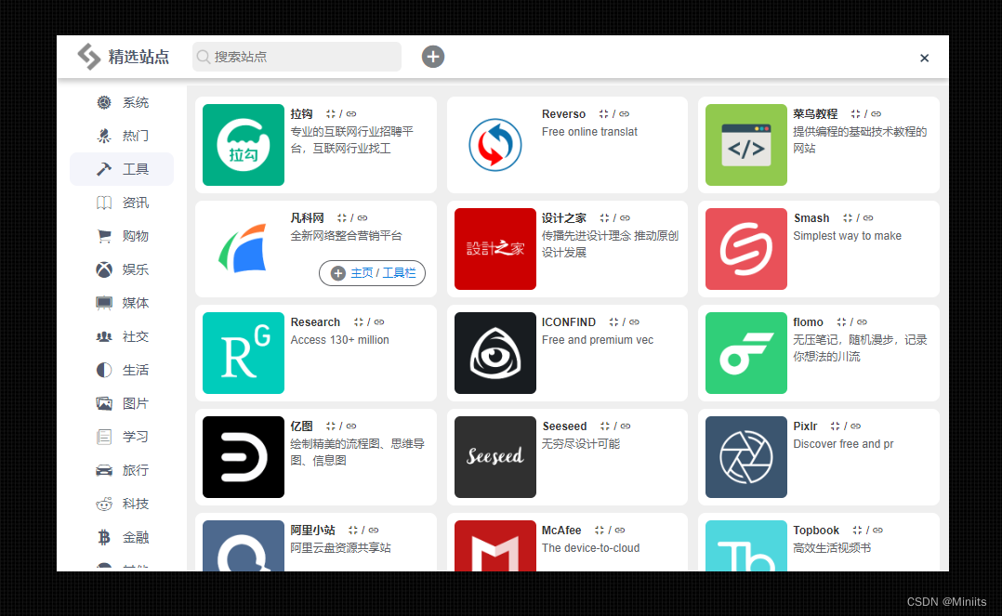Click the Reverso arrows logo thumbnail
The image size is (1002, 616).
pos(495,145)
